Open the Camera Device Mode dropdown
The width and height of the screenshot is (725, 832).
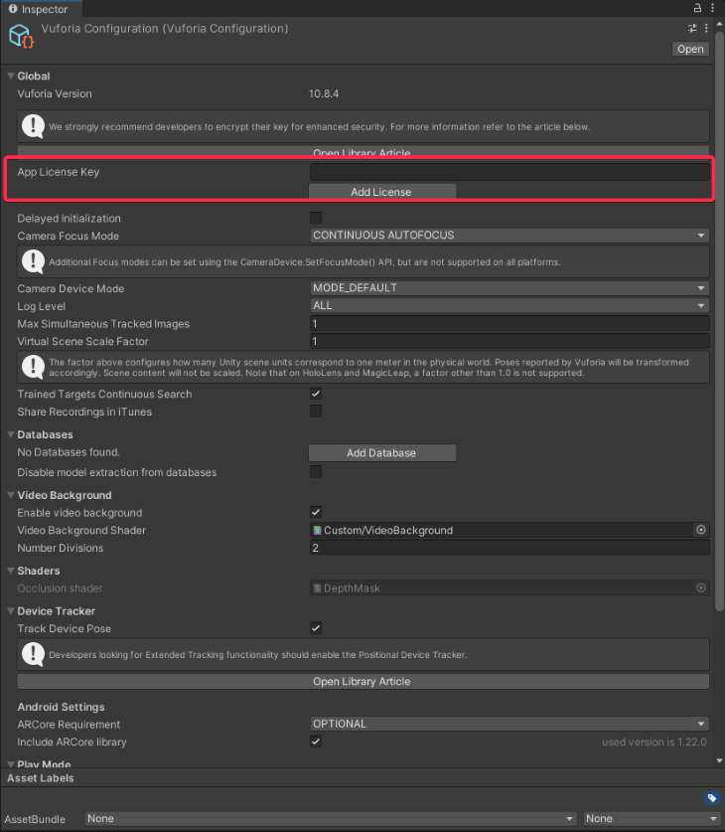coord(509,287)
